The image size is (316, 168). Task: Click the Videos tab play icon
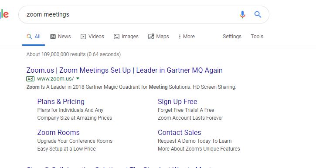(83, 37)
